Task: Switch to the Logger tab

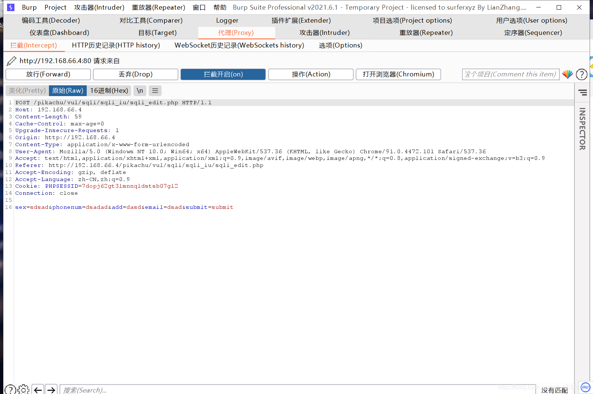Action: tap(227, 20)
